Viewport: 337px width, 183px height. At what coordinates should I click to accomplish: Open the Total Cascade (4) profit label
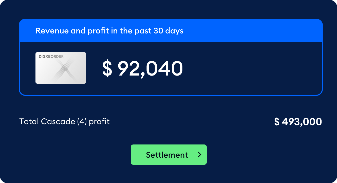click(64, 122)
